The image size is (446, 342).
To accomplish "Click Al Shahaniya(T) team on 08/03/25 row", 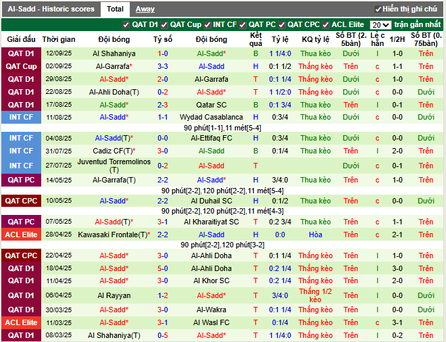I will [x=114, y=335].
